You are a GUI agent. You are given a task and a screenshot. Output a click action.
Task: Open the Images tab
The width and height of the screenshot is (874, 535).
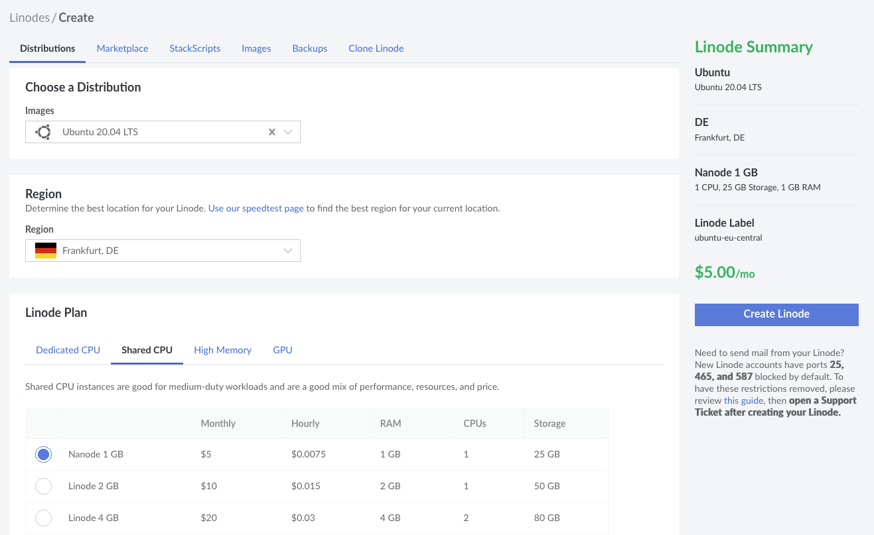click(256, 48)
